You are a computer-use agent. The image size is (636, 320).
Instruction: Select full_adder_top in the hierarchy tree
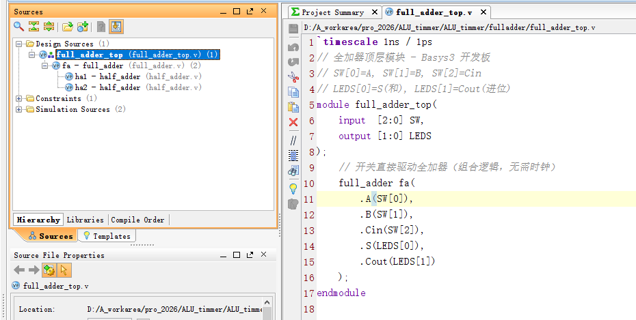click(138, 55)
